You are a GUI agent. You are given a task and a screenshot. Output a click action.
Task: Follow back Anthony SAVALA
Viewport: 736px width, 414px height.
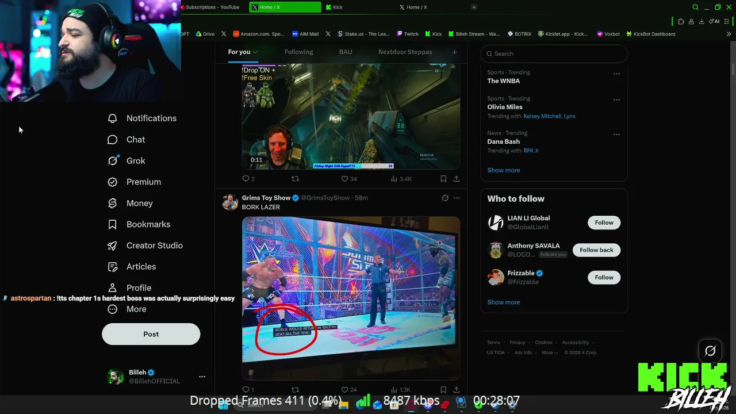[x=596, y=250]
